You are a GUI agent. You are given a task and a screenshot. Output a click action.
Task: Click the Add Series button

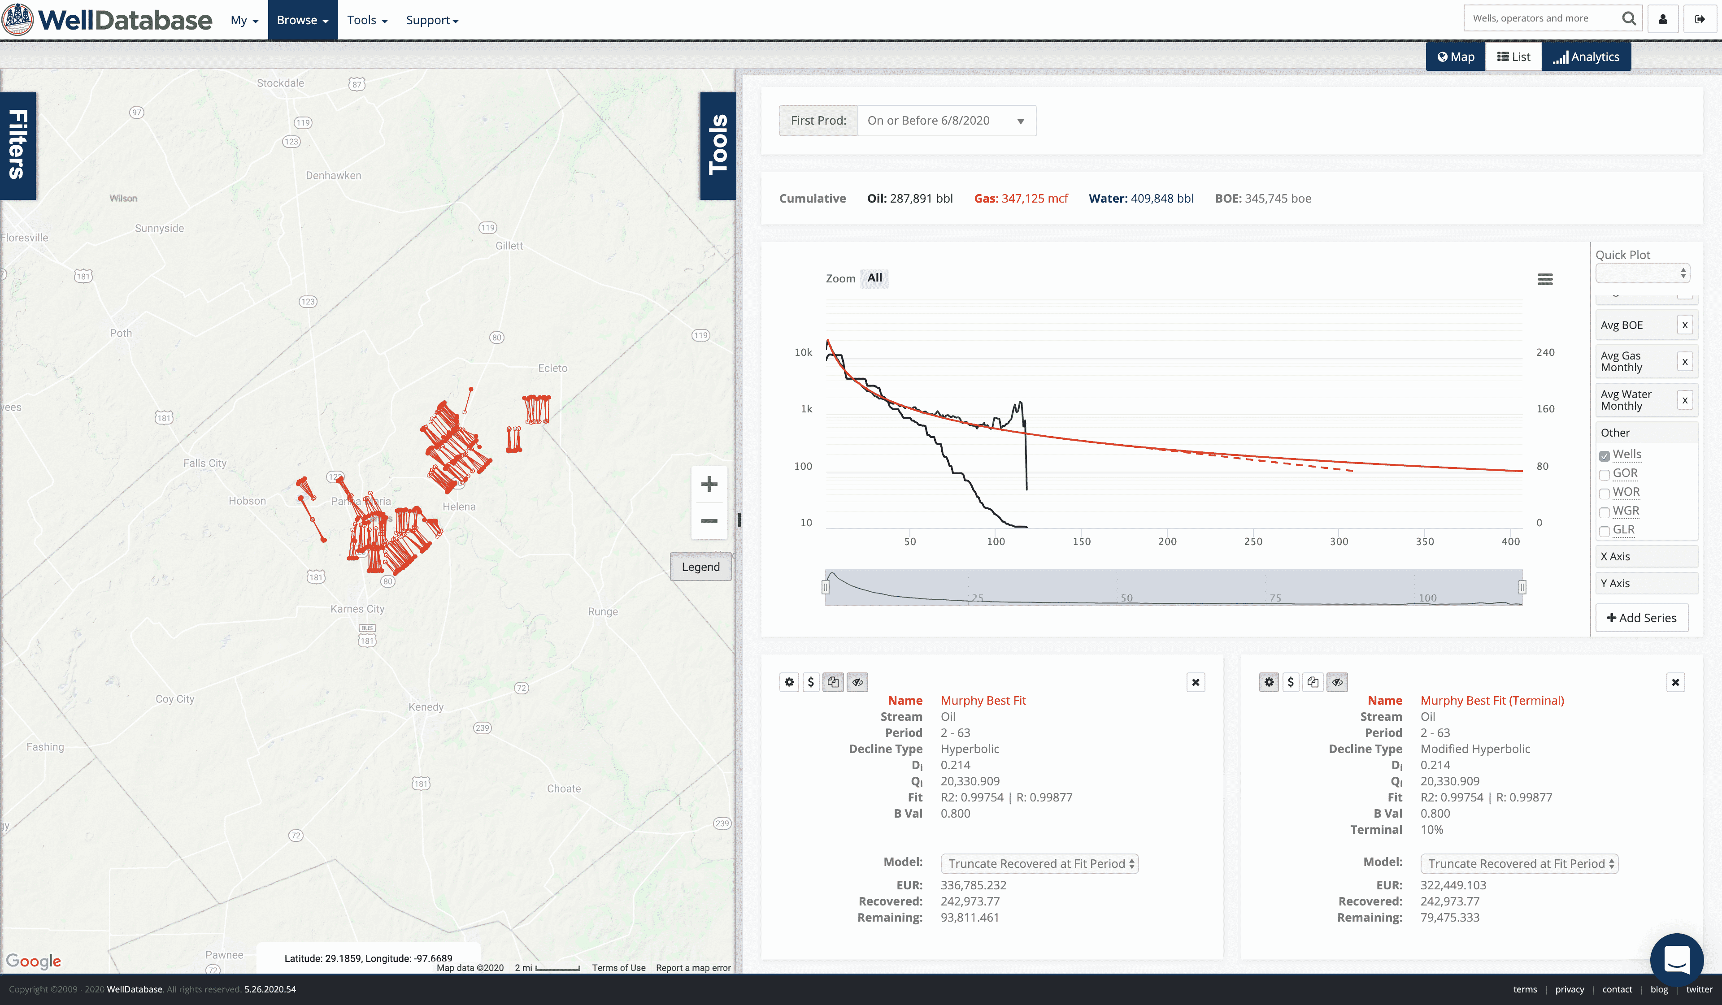point(1641,618)
